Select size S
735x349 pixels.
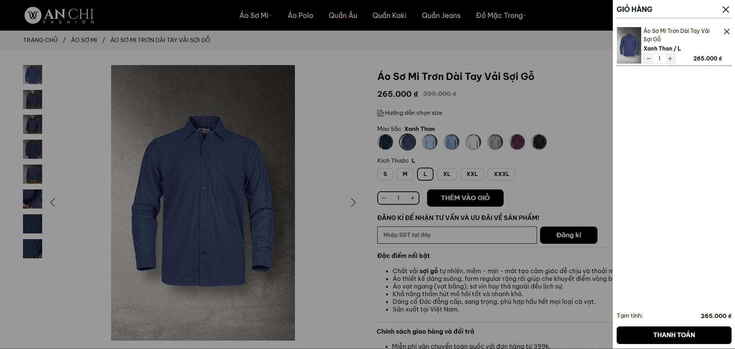click(x=385, y=174)
